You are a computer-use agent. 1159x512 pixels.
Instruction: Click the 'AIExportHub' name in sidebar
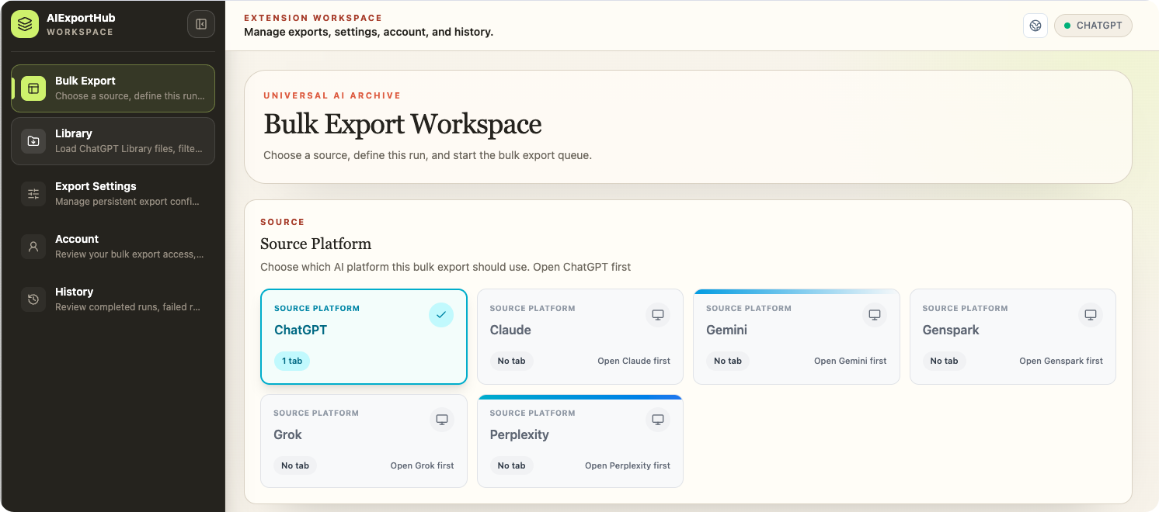(x=81, y=18)
